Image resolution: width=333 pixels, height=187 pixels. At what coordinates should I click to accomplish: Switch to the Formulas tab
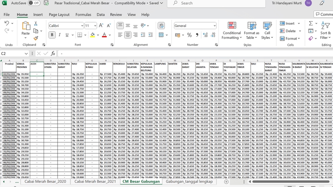click(83, 15)
